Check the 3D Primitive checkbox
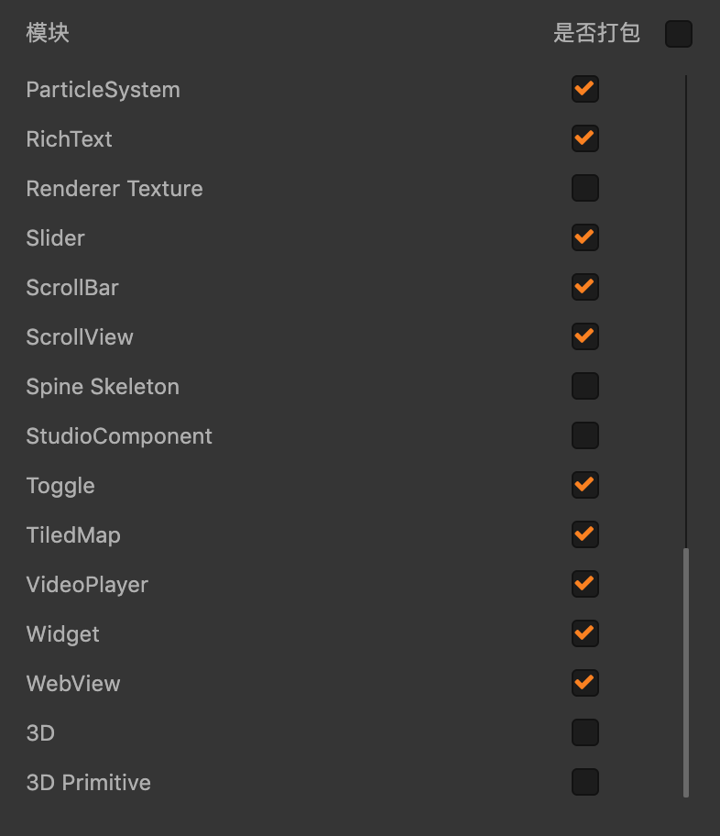Viewport: 720px width, 836px height. click(x=584, y=783)
